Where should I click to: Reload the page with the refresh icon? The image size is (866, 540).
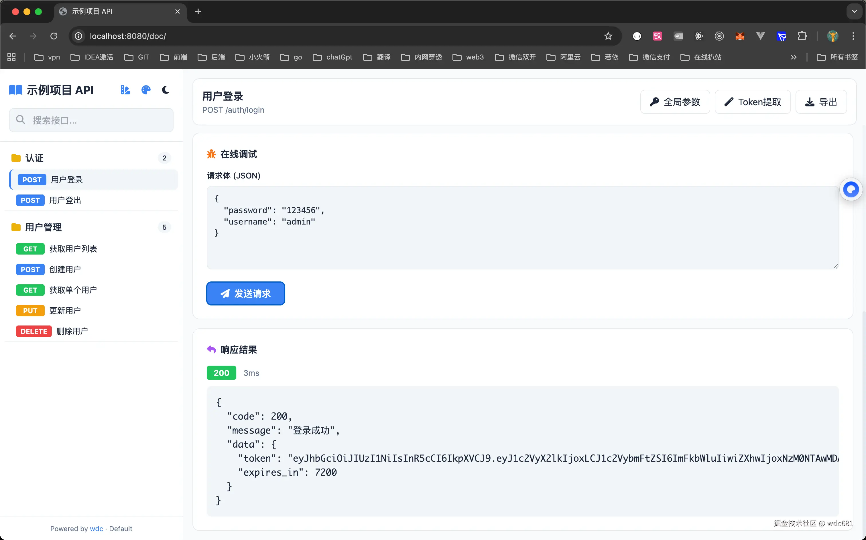(54, 36)
